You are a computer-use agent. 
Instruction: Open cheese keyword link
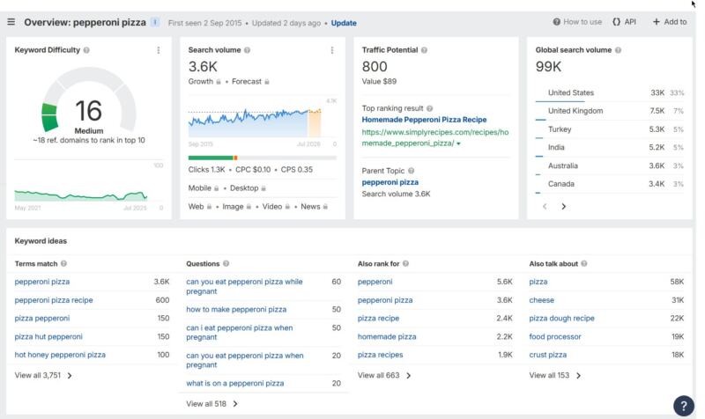point(541,300)
